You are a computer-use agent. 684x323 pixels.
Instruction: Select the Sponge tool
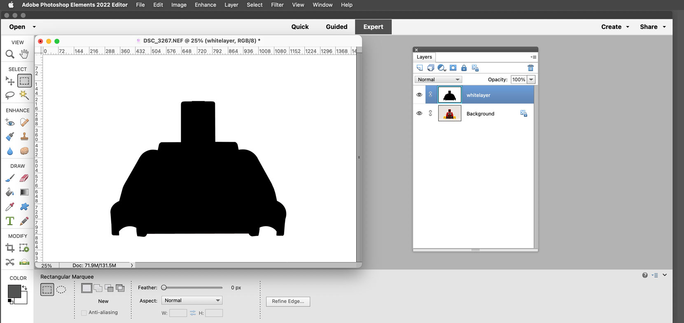pos(24,151)
